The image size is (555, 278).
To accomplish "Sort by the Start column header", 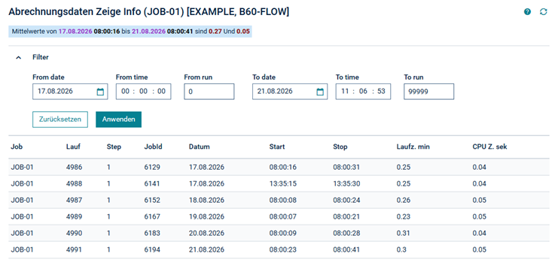I will coord(277,147).
